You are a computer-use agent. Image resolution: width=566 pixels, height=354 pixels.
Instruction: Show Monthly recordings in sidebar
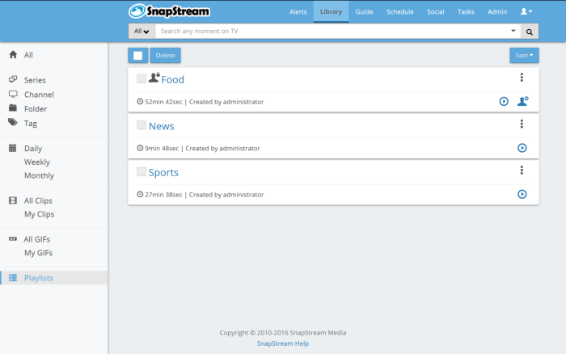pyautogui.click(x=39, y=175)
